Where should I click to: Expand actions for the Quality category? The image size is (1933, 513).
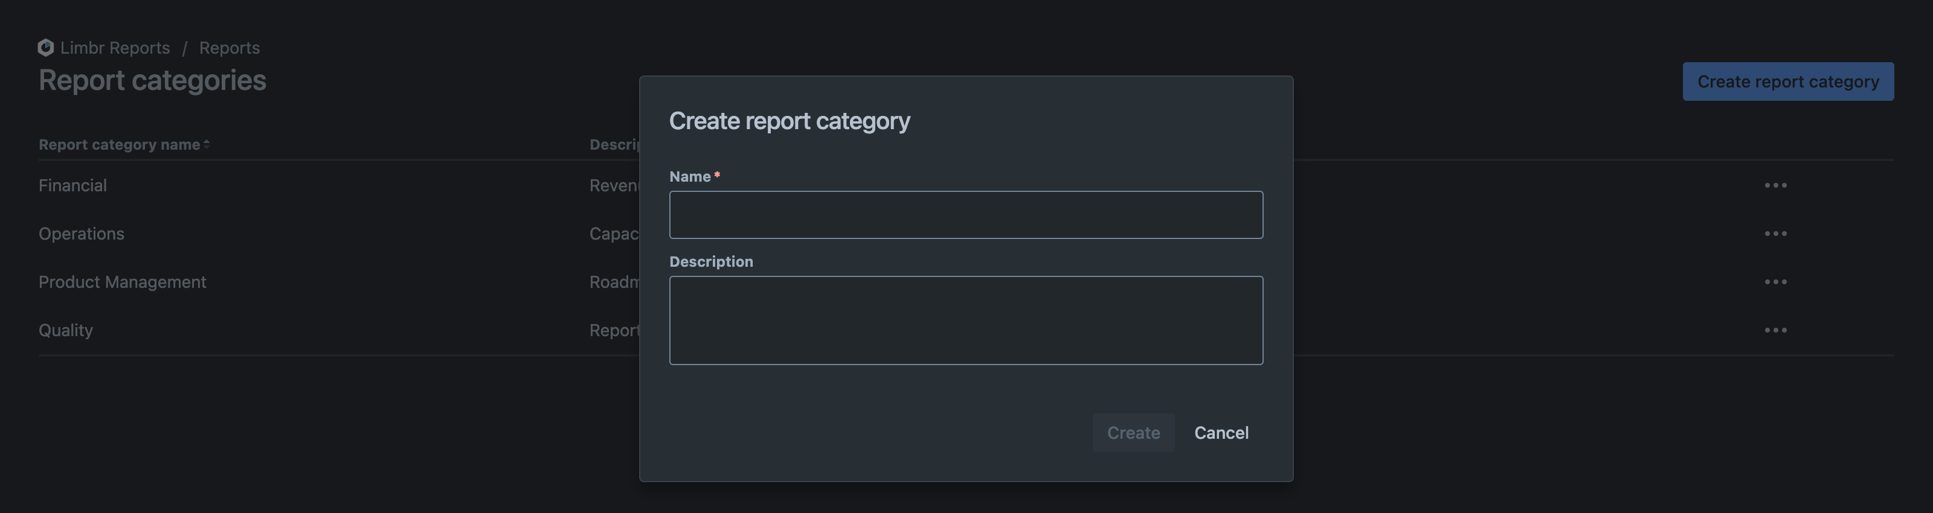(x=1775, y=330)
